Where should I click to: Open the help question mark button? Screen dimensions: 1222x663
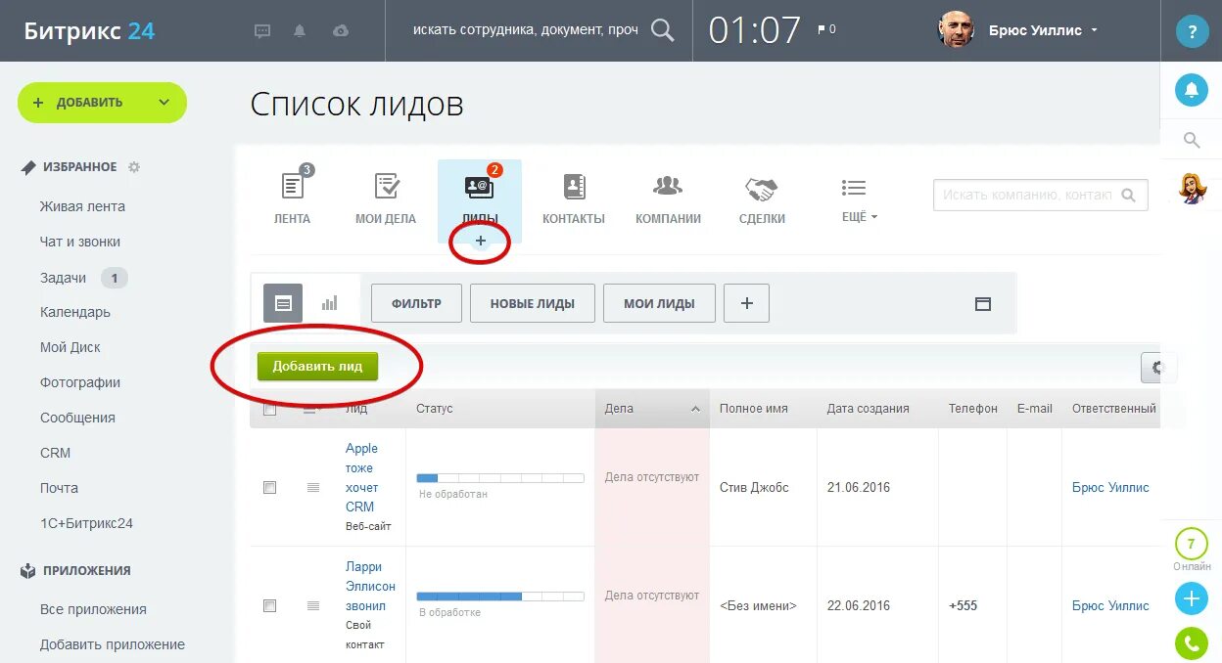pos(1192,31)
